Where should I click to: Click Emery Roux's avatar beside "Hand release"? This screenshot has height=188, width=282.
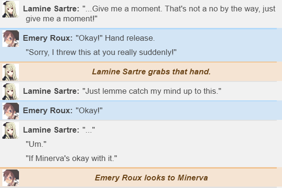coord(10,38)
